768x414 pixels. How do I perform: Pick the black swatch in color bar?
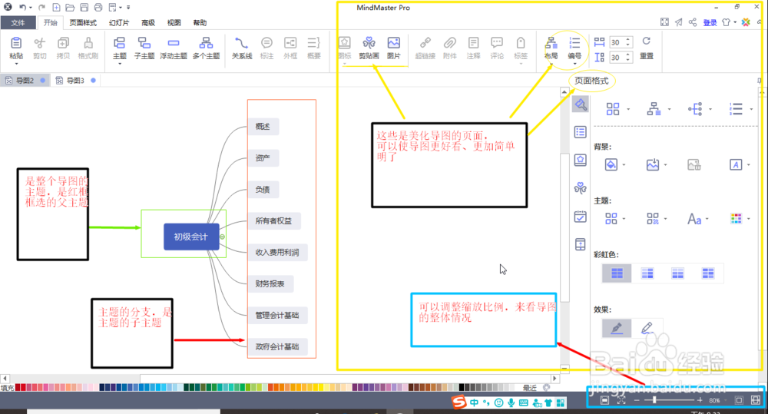(462, 388)
